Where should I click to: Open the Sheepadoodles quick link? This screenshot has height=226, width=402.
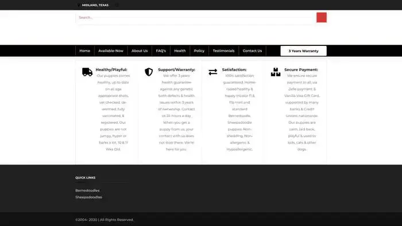pos(88,197)
